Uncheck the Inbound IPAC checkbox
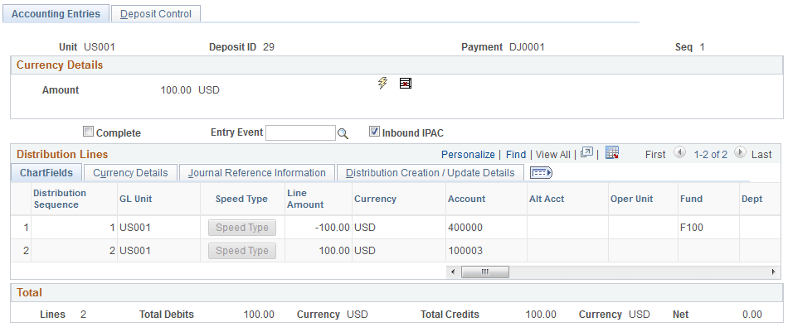 (x=374, y=132)
